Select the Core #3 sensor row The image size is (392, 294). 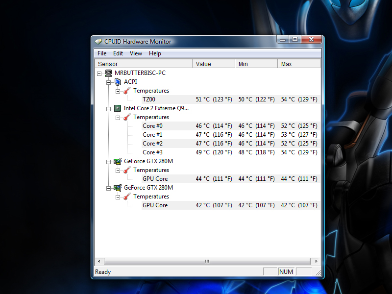click(x=231, y=152)
